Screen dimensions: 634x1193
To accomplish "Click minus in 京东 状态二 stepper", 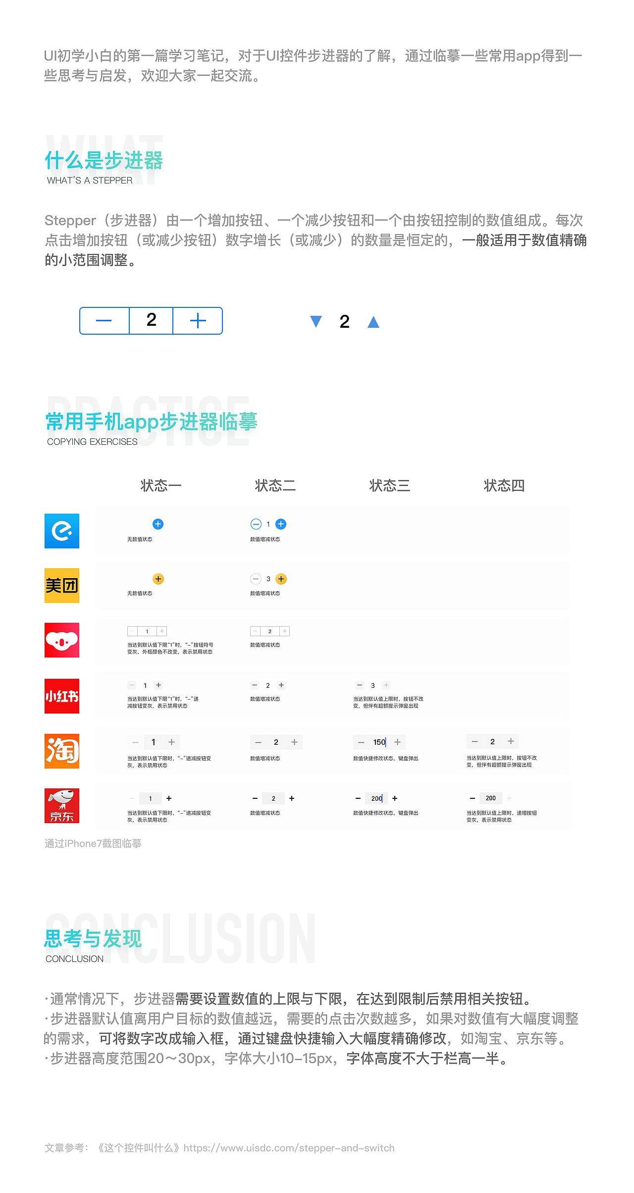I will coord(255,798).
